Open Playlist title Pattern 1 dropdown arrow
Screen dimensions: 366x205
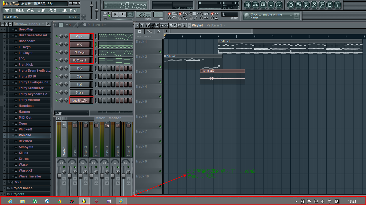pos(224,25)
